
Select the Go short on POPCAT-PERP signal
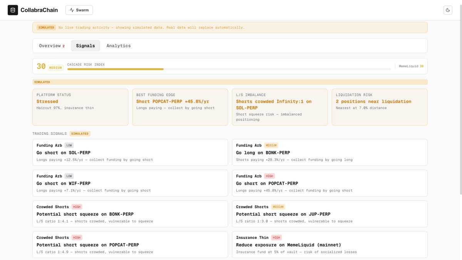[x=330, y=183]
